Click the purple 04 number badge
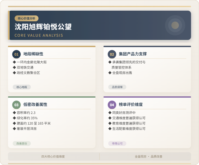Image resolution: width=199 pixels, height=165 pixels. click(x=112, y=105)
